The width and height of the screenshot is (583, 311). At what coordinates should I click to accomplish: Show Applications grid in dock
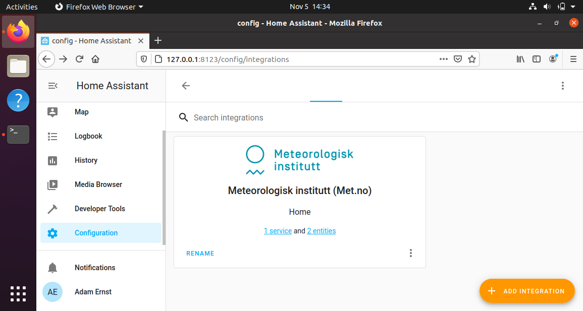[x=18, y=294]
